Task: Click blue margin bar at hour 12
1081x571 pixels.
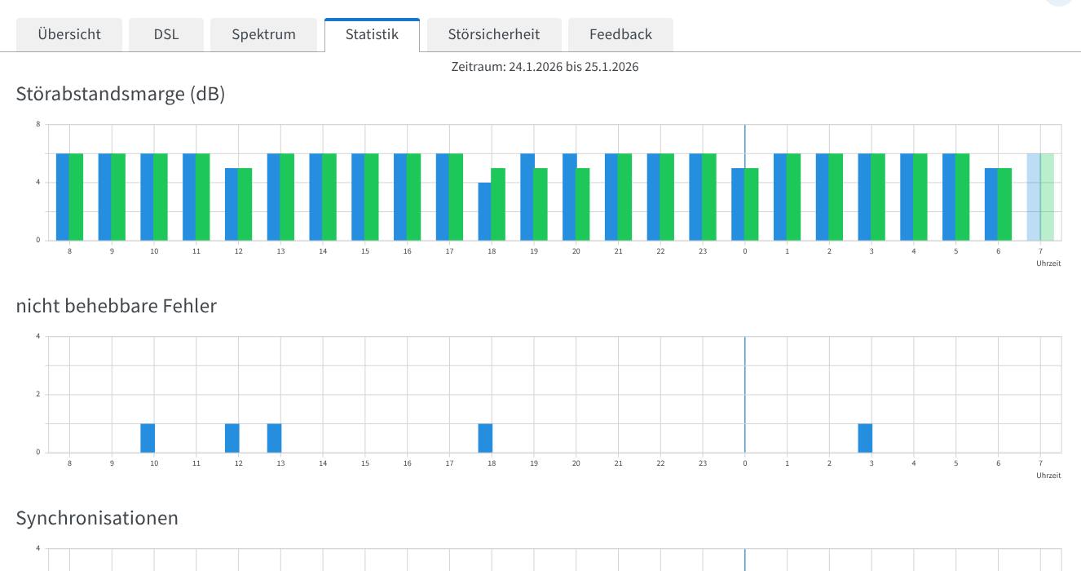Action: coord(232,204)
